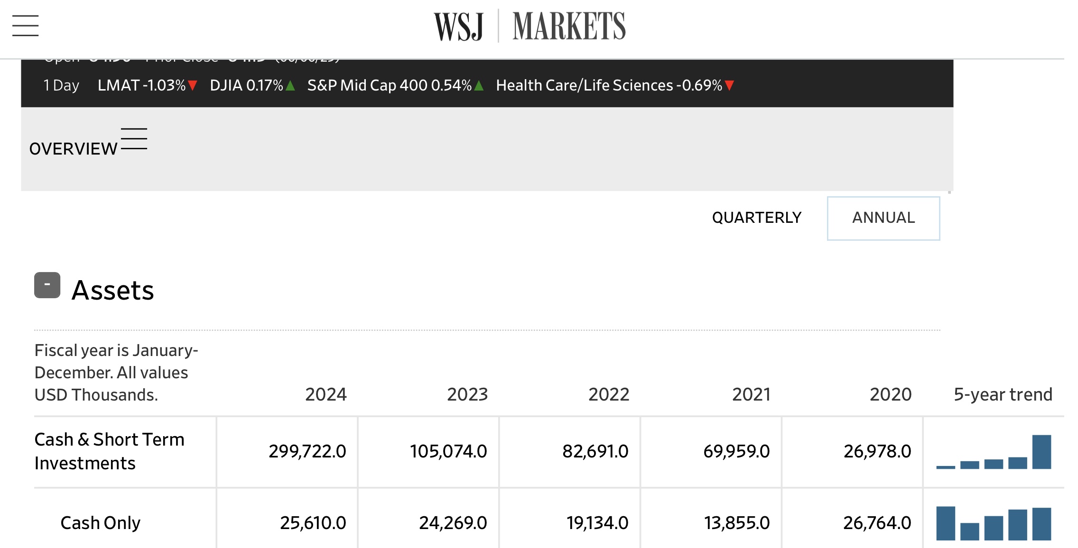Screen dimensions: 1078x548
Task: Switch to Quarterly view
Action: coord(756,218)
